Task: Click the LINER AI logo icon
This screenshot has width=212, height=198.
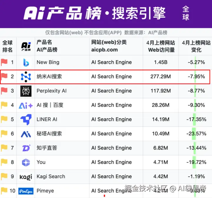Action: (26, 119)
